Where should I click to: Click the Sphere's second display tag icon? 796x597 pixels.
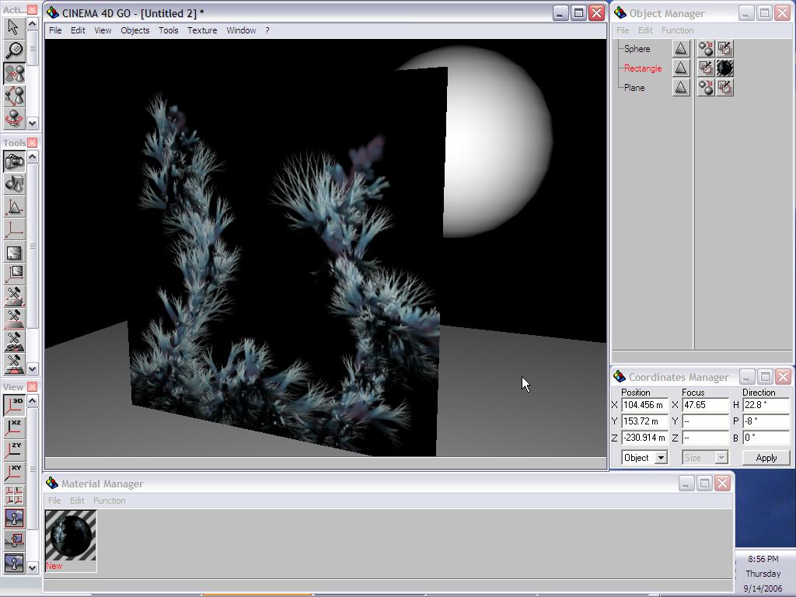(724, 49)
